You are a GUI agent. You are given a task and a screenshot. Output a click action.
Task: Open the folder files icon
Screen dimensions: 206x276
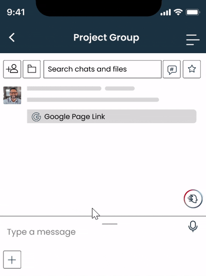[x=32, y=69]
